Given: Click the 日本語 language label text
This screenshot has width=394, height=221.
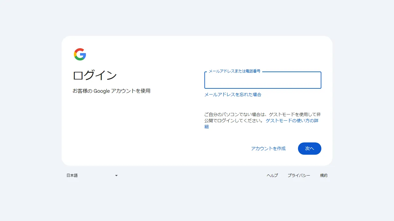Looking at the screenshot, I should click(72, 175).
